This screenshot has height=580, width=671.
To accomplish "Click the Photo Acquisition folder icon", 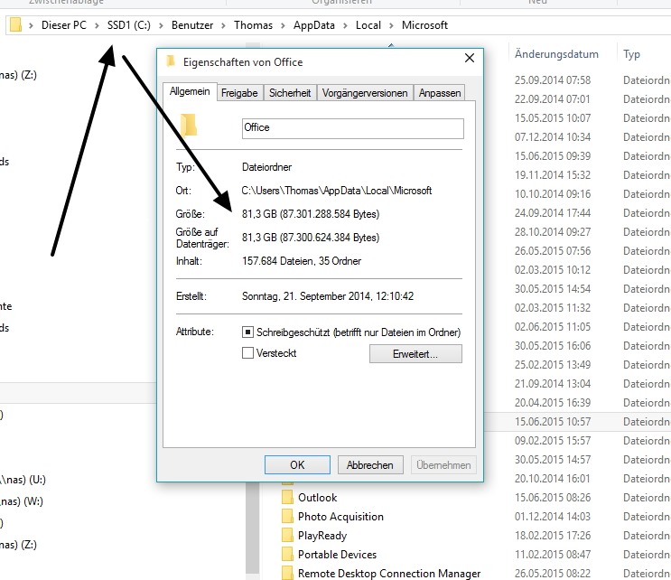I will pos(287,517).
